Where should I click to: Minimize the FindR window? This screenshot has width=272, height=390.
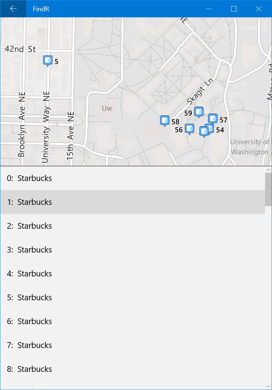coord(209,9)
